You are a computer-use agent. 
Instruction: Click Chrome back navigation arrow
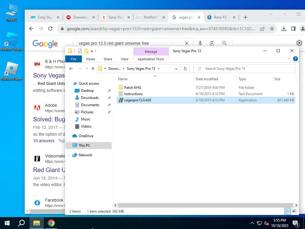tap(31, 29)
